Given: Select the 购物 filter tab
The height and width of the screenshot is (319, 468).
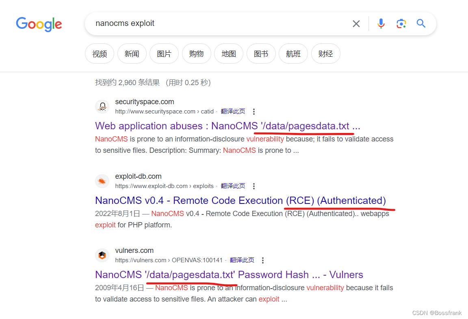Looking at the screenshot, I should (196, 54).
